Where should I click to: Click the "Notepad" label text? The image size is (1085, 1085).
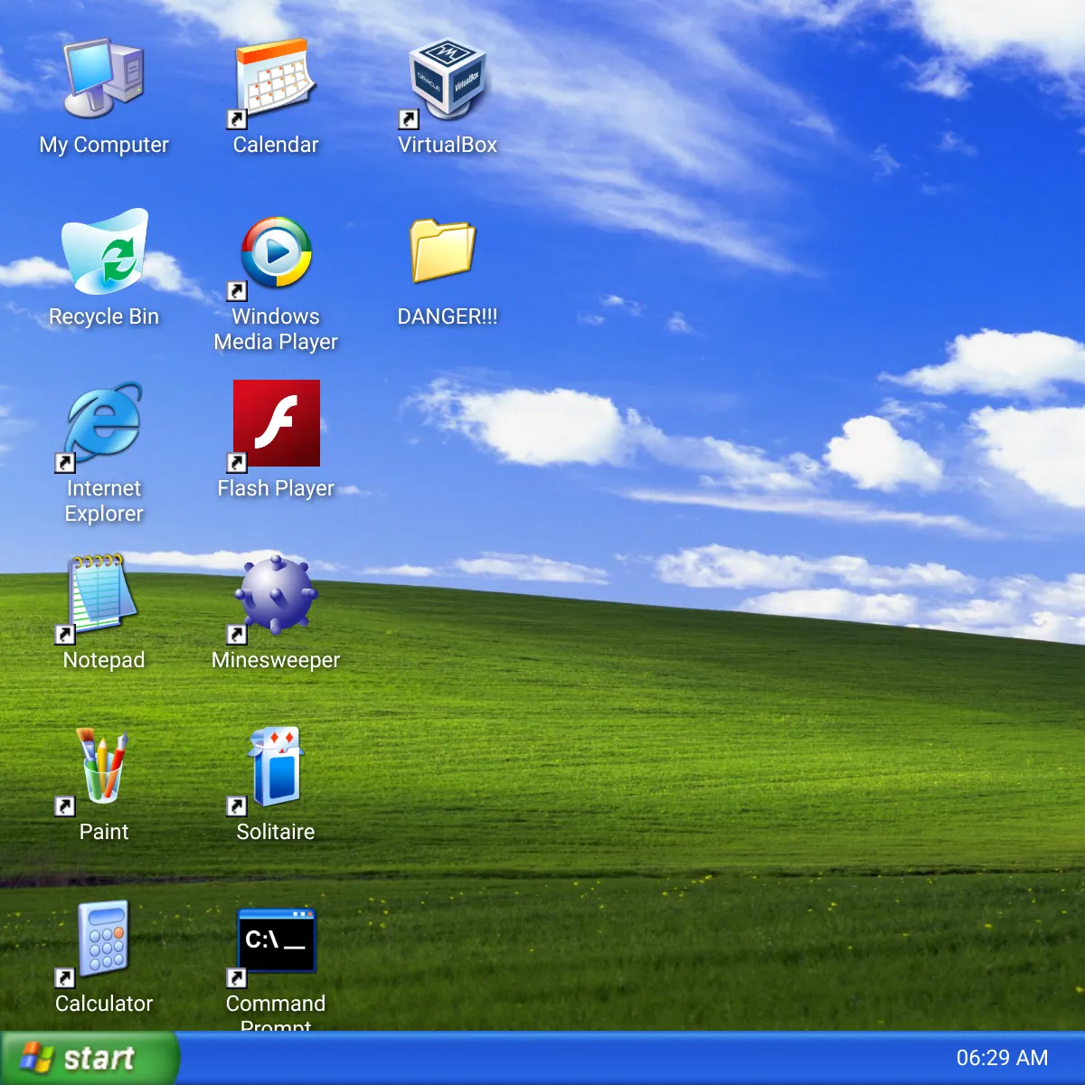tap(104, 660)
